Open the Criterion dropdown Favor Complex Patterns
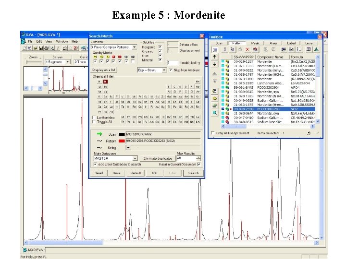The image size is (346, 259). (x=135, y=47)
